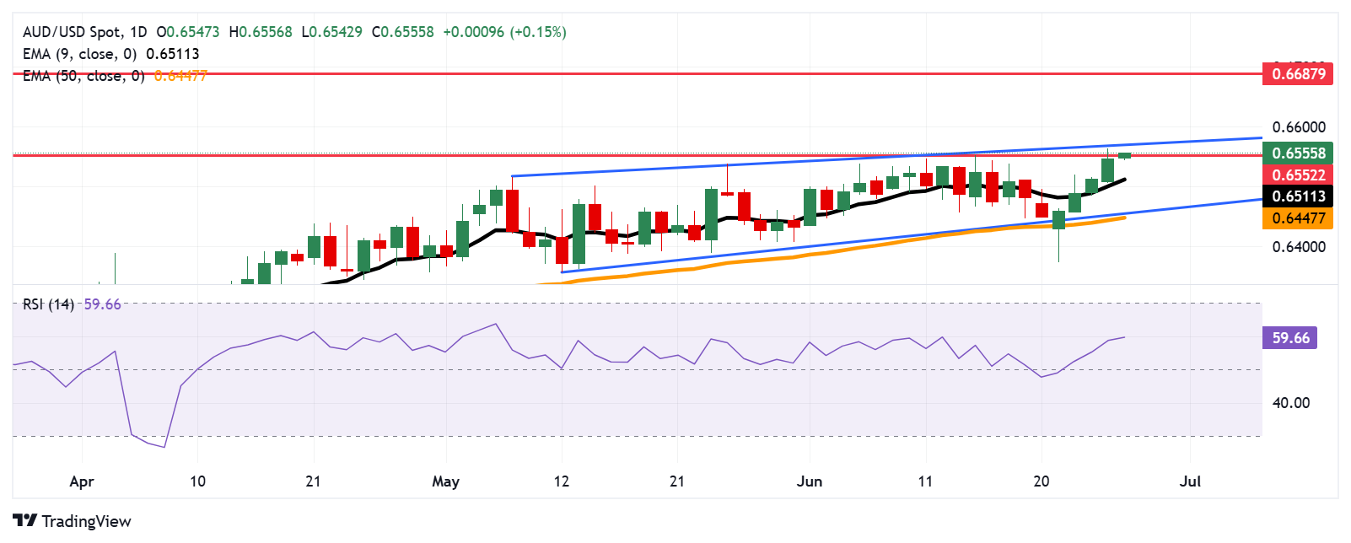This screenshot has height=543, width=1351.
Task: Click the May label on time axis
Action: point(445,481)
